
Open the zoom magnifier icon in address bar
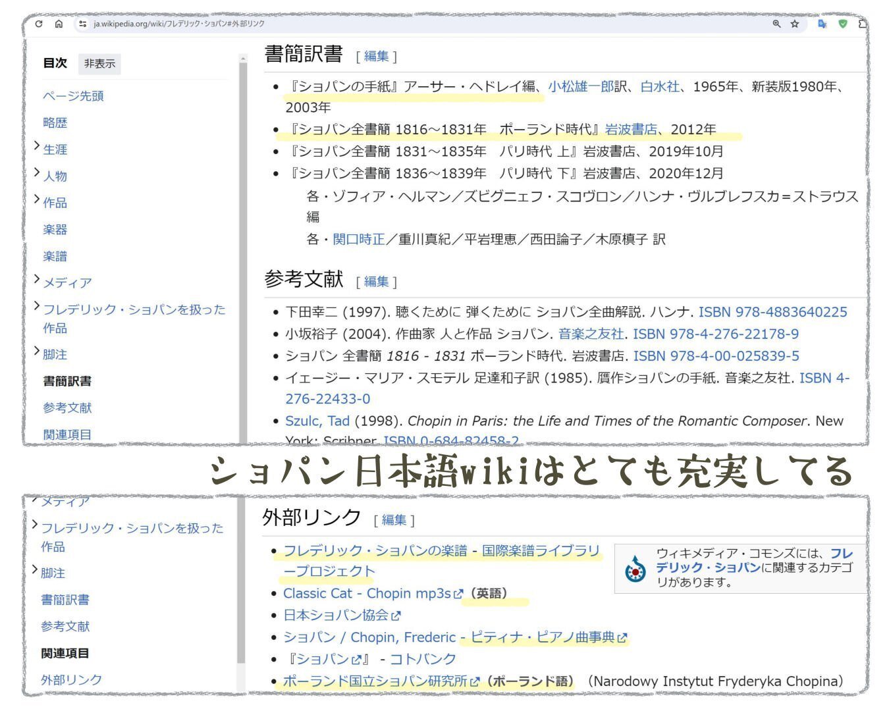point(777,24)
